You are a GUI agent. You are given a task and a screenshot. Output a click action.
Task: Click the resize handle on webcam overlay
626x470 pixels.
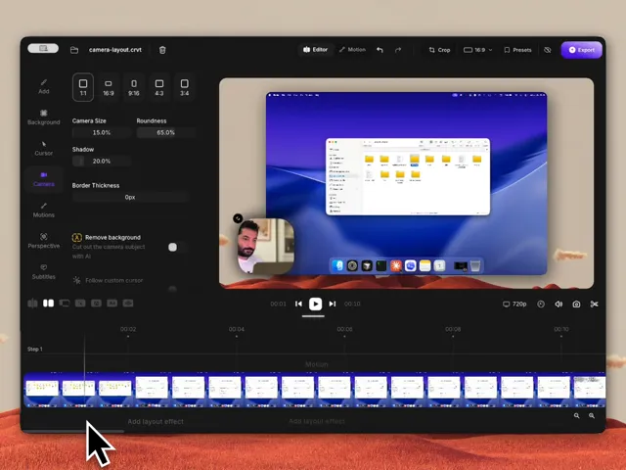[x=238, y=218]
